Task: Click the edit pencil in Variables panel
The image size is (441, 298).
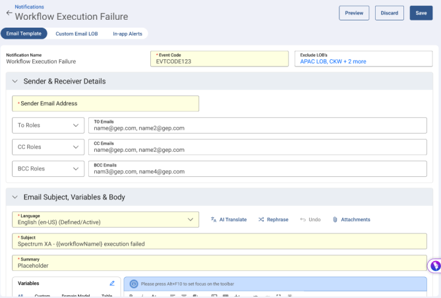Action: (112, 284)
